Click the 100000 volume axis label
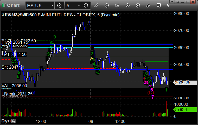This screenshot has width=198, height=125. [x=181, y=104]
